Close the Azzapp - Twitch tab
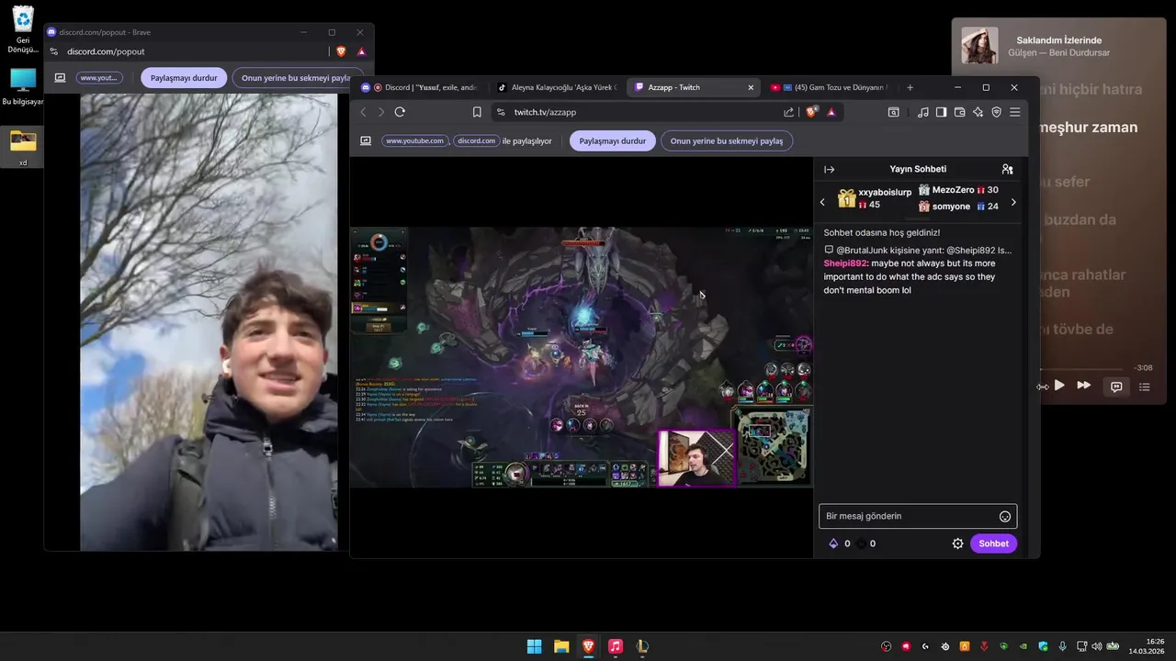 coord(751,87)
